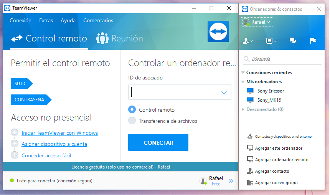Viewport: 330px width, 195px height.
Task: Click Listo para conectar status text
Action: tap(54, 181)
